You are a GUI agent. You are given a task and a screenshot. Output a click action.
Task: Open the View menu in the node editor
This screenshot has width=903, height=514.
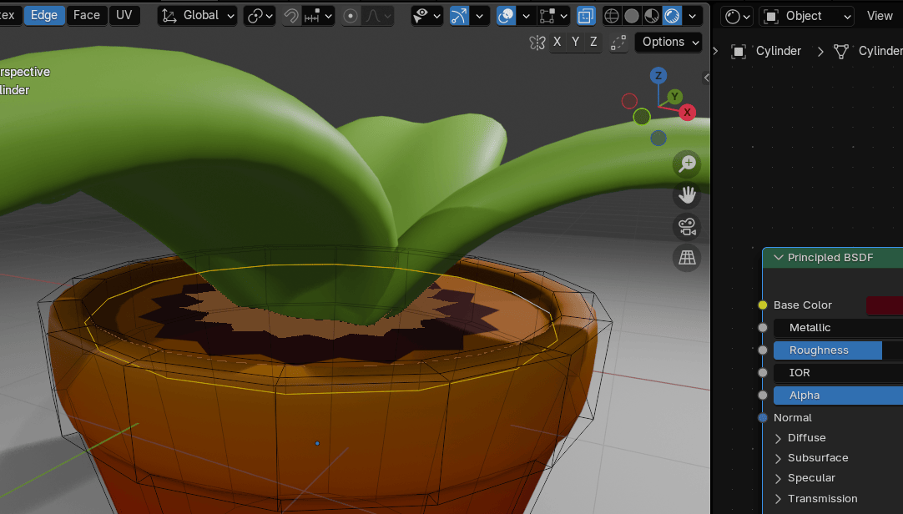click(x=880, y=16)
